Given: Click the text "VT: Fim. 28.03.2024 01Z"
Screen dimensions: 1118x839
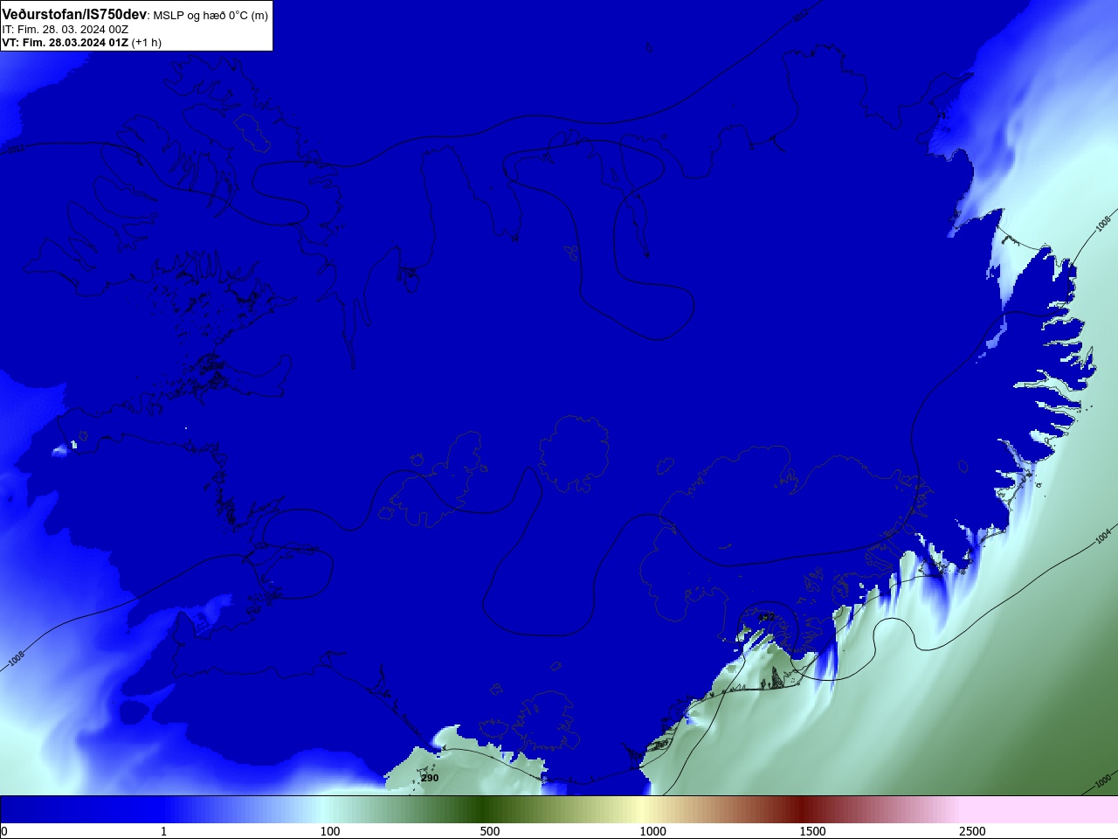Looking at the screenshot, I should (x=66, y=43).
